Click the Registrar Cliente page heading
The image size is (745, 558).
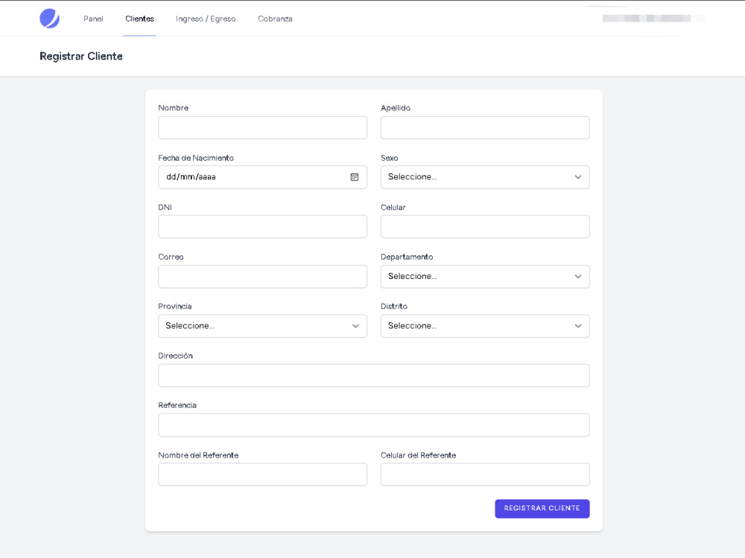[x=81, y=57]
